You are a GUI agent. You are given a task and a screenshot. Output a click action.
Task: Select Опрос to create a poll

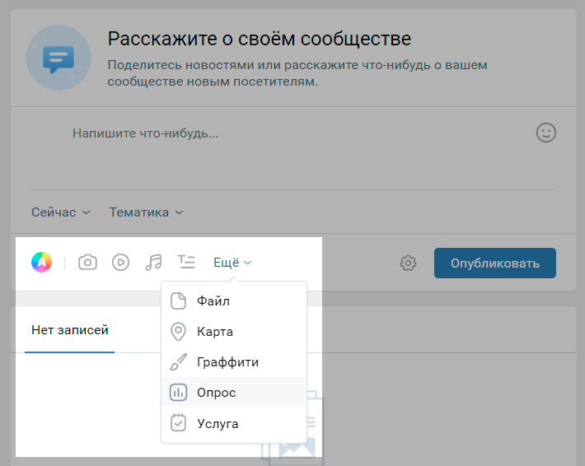click(216, 393)
